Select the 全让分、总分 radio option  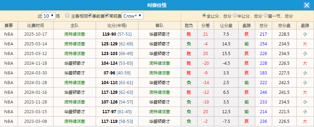pyautogui.click(x=204, y=15)
